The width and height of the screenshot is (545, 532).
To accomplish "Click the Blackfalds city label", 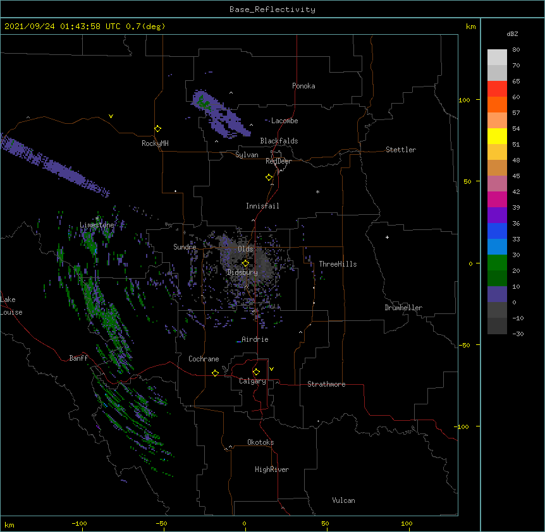I will [279, 141].
